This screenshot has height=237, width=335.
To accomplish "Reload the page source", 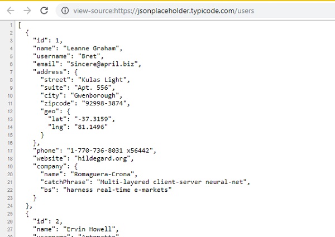I will coord(44,10).
